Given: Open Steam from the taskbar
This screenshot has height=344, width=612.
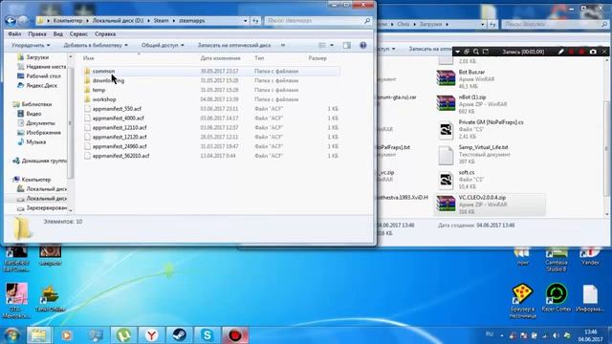Looking at the screenshot, I should pos(179,335).
